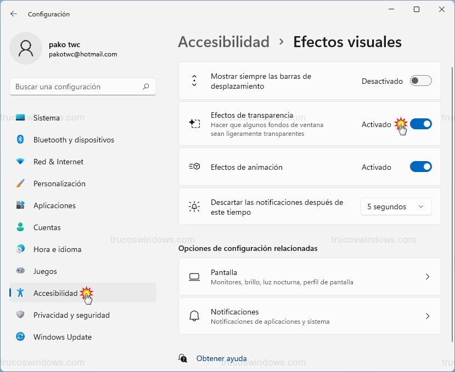Click the Obtener ayuda link
The image size is (455, 372).
pyautogui.click(x=221, y=358)
